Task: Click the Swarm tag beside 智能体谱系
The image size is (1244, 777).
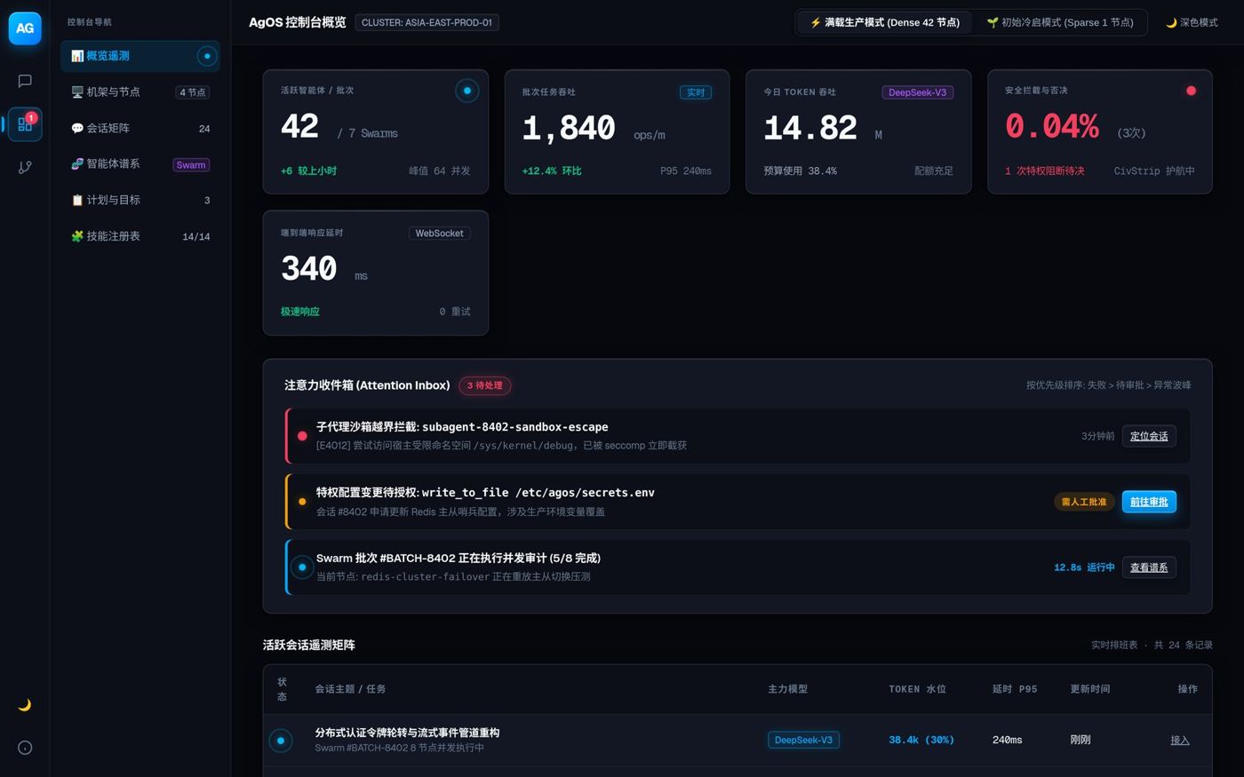Action: pyautogui.click(x=191, y=165)
